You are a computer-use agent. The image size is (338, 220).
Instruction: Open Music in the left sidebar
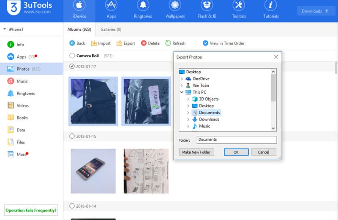pos(22,81)
